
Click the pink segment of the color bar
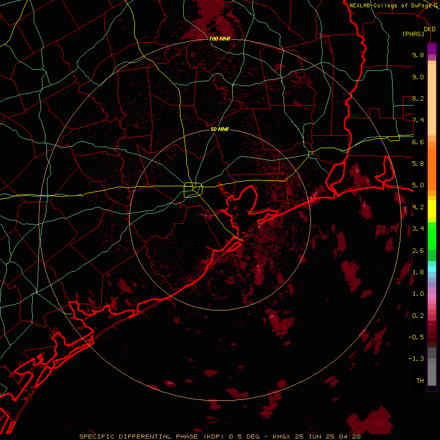[x=432, y=296]
